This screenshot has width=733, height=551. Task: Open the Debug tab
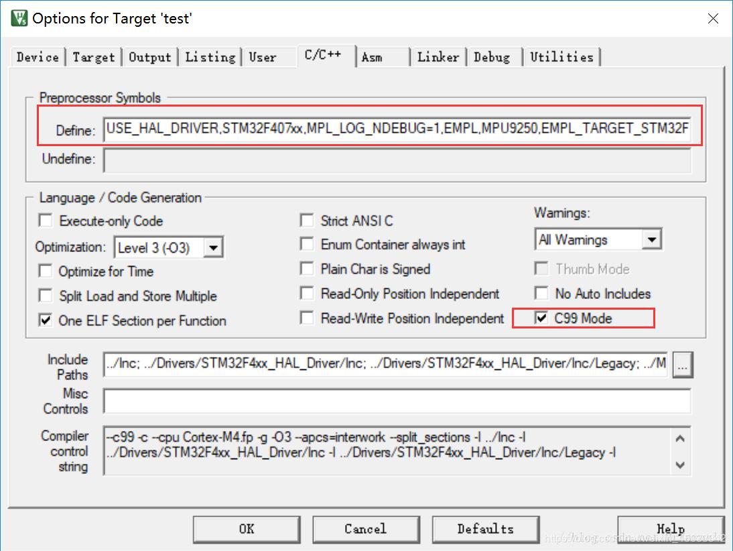(x=492, y=57)
